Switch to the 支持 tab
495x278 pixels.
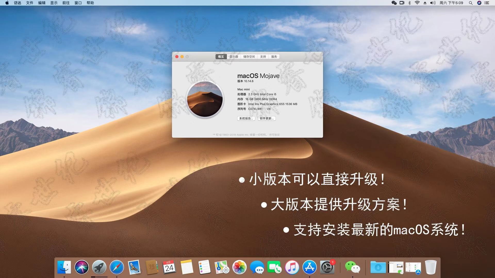(x=263, y=57)
